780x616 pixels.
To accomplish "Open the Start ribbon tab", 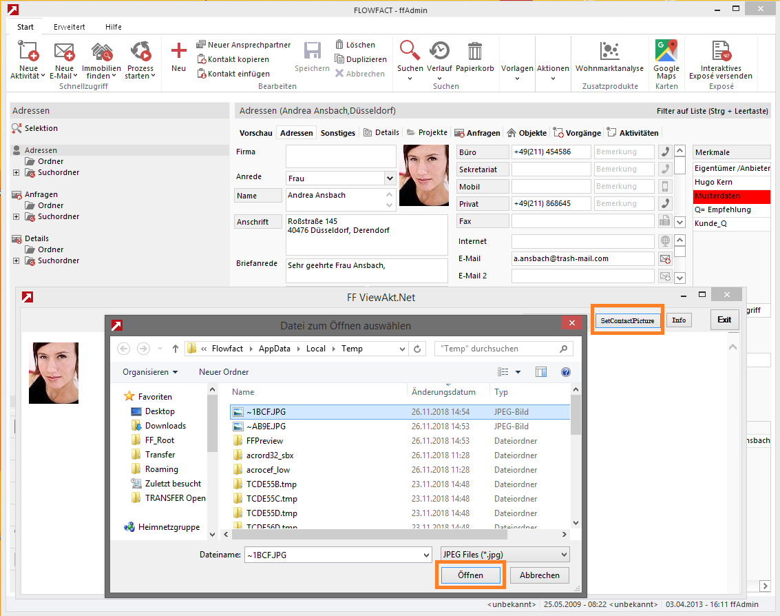I will (25, 27).
